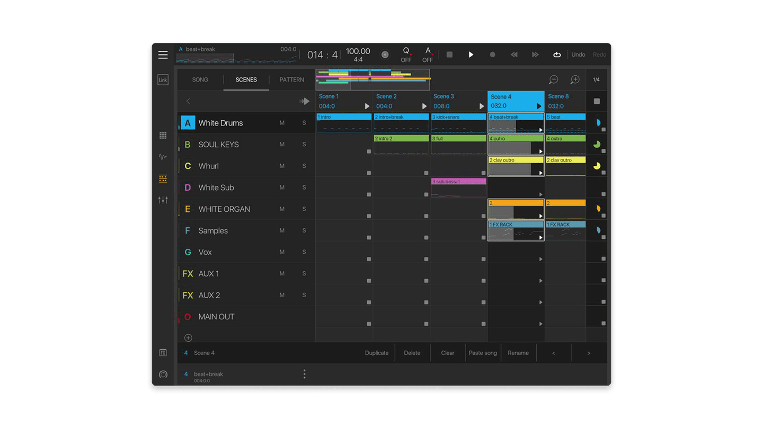Open the Ableton Link button
763x429 pixels.
point(163,79)
